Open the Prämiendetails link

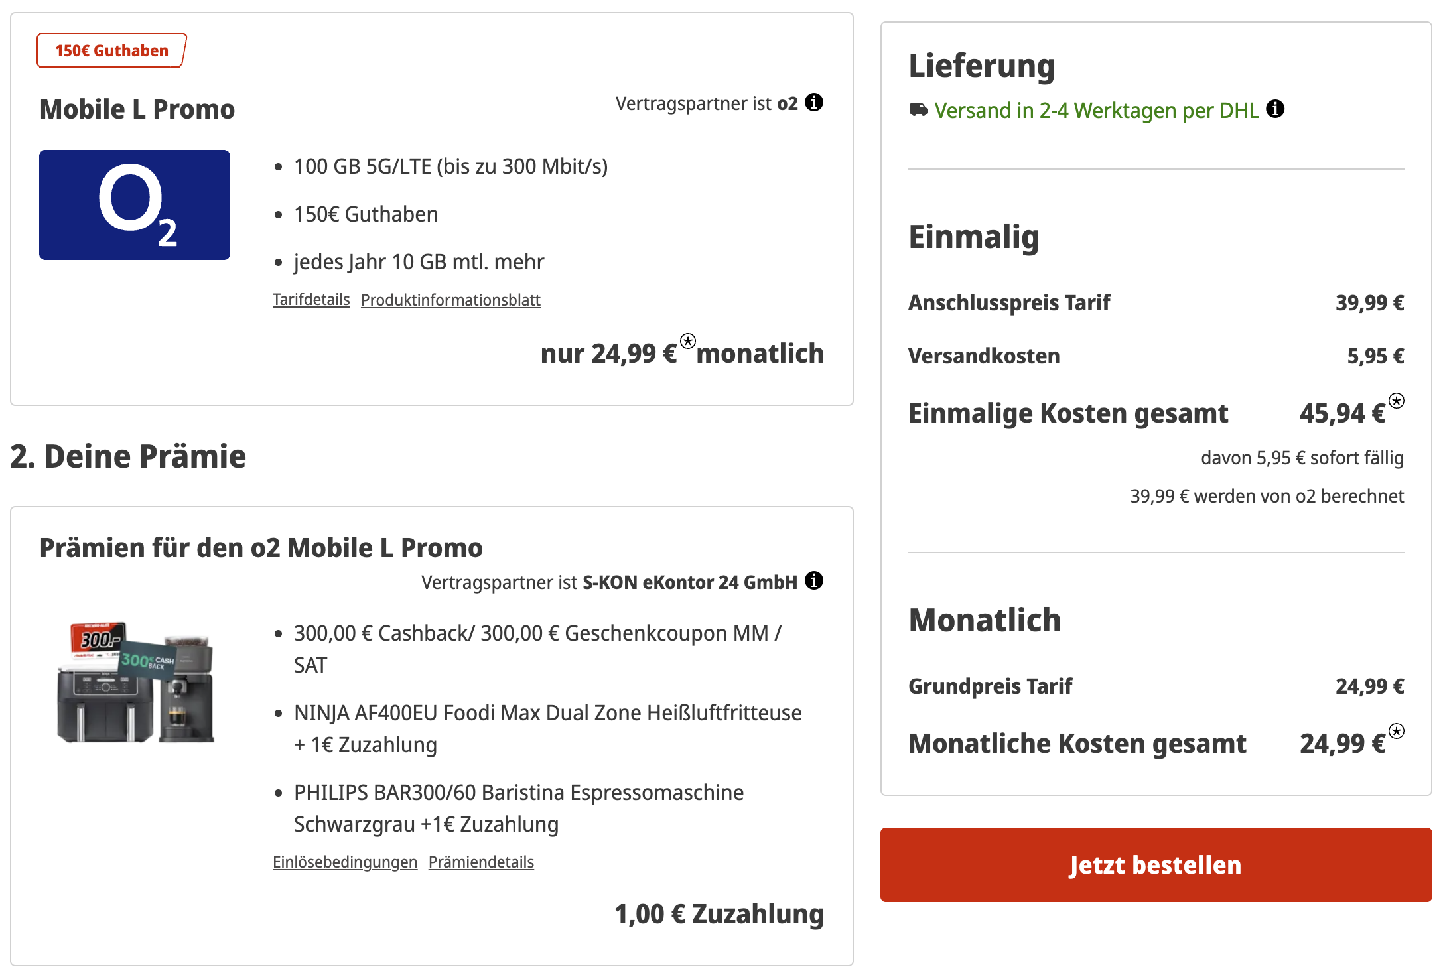481,862
